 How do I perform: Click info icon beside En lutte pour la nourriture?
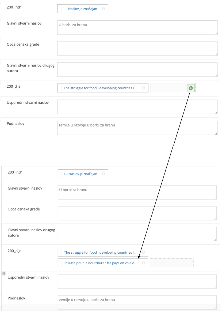pyautogui.click(x=143, y=263)
